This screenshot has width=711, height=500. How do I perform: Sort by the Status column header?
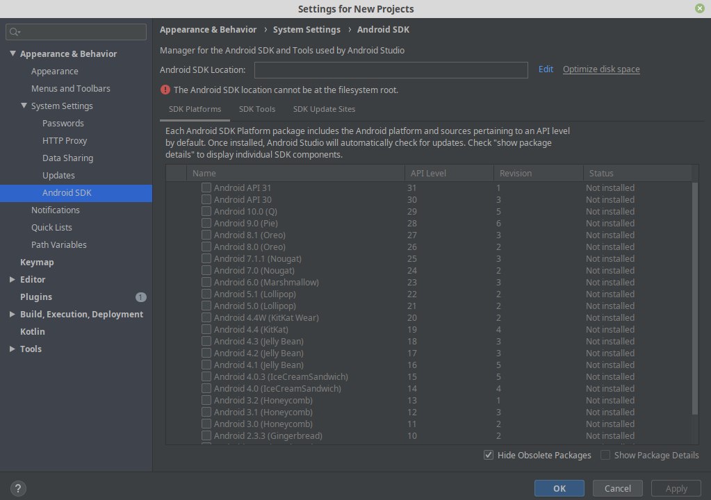click(637, 173)
